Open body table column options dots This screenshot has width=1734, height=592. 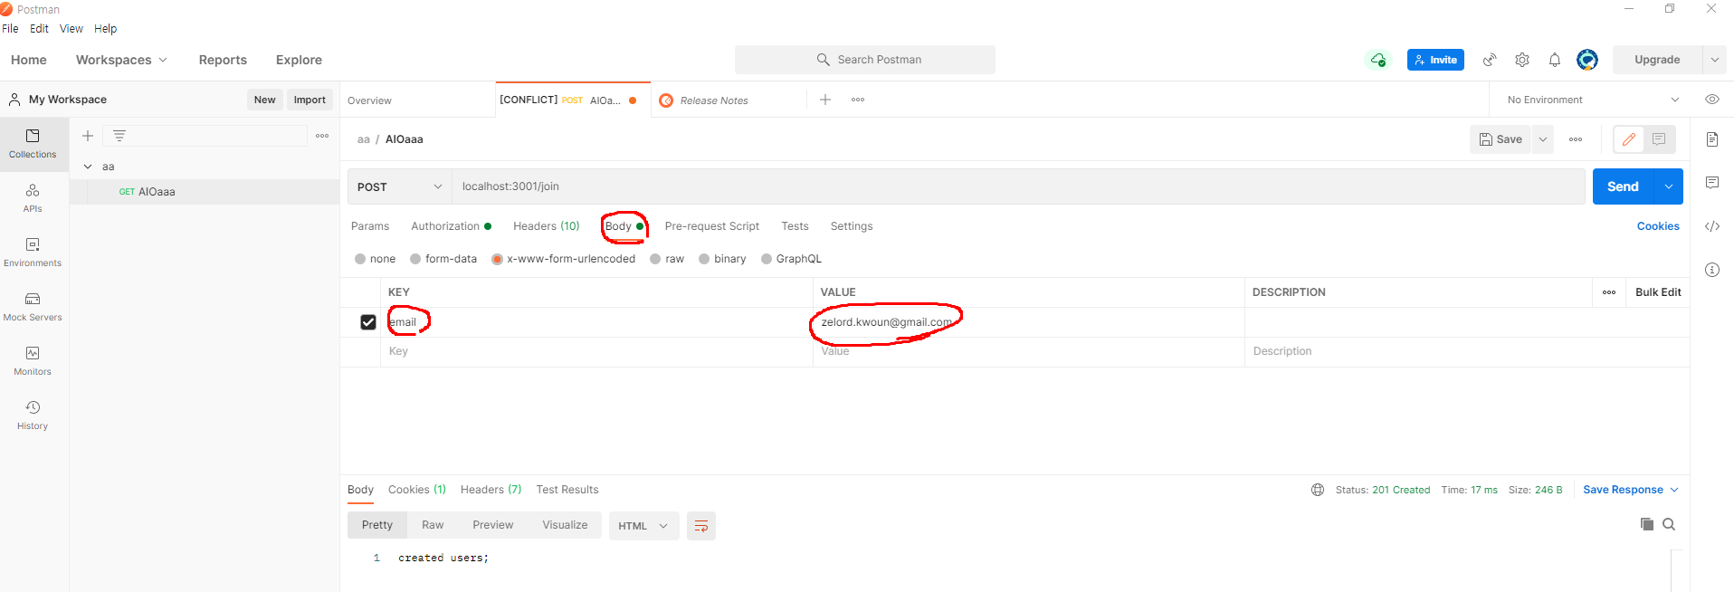tap(1609, 292)
